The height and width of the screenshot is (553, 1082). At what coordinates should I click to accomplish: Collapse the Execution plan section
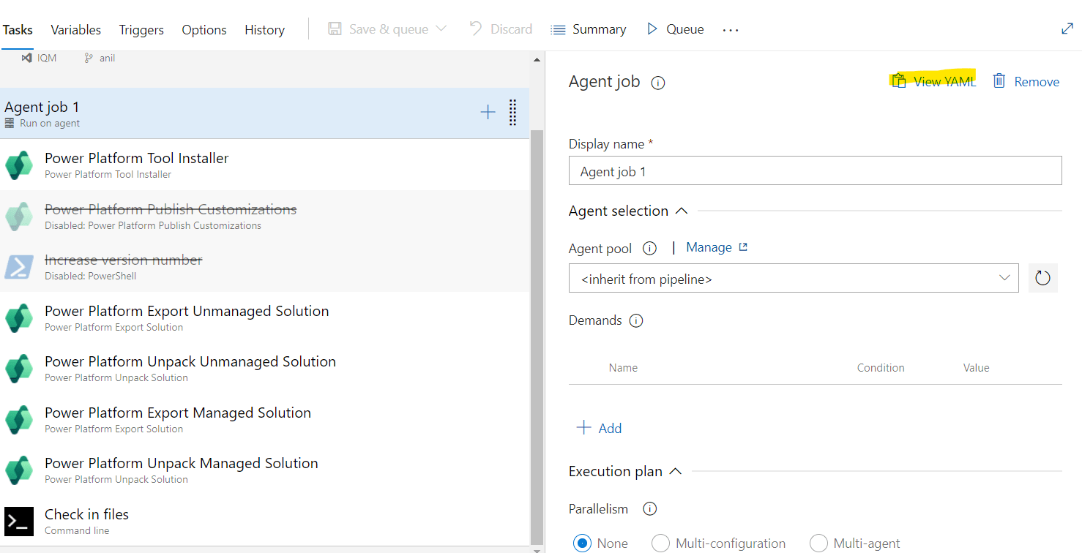(677, 471)
